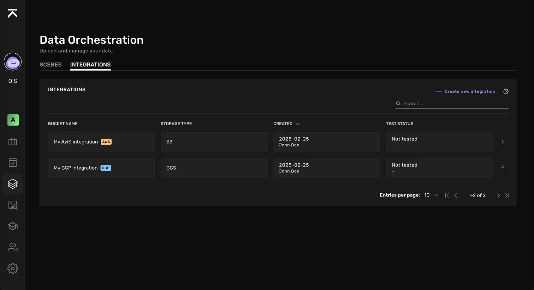Switch to the Scenes tab
This screenshot has height=290, width=534.
[x=51, y=65]
